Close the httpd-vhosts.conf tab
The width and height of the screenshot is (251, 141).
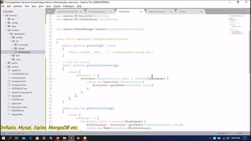tap(171, 11)
